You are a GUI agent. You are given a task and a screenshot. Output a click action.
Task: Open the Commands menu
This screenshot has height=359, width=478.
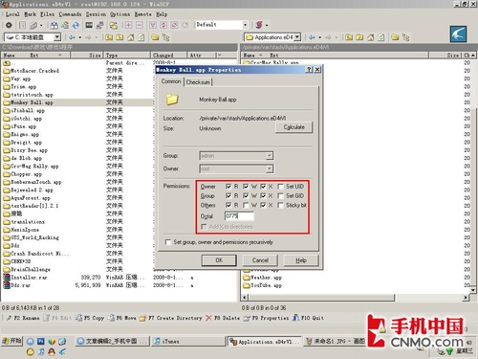pos(70,14)
